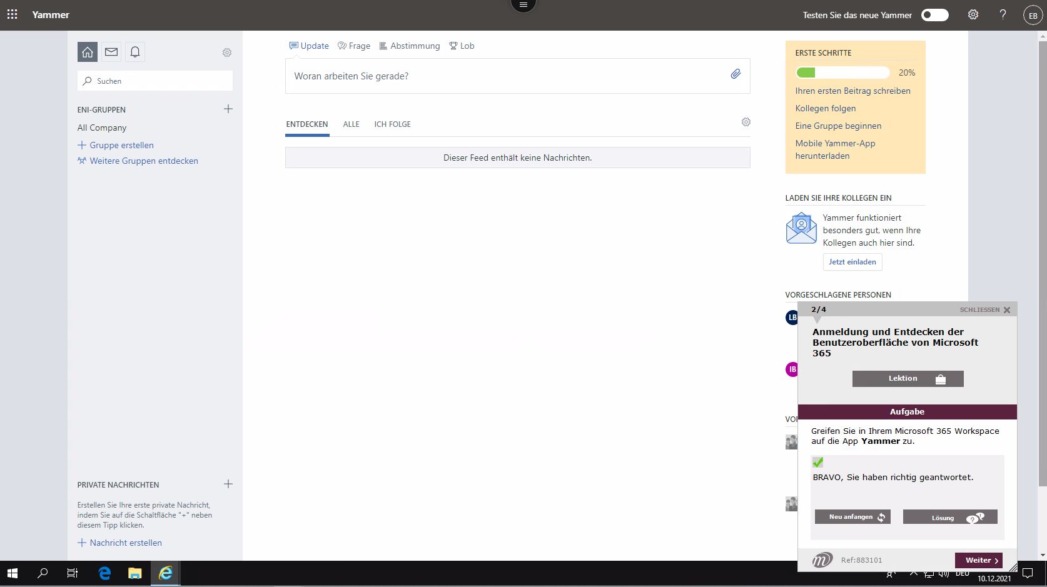The width and height of the screenshot is (1047, 587).
Task: Open the Windows notification center icon
Action: coord(1027,573)
